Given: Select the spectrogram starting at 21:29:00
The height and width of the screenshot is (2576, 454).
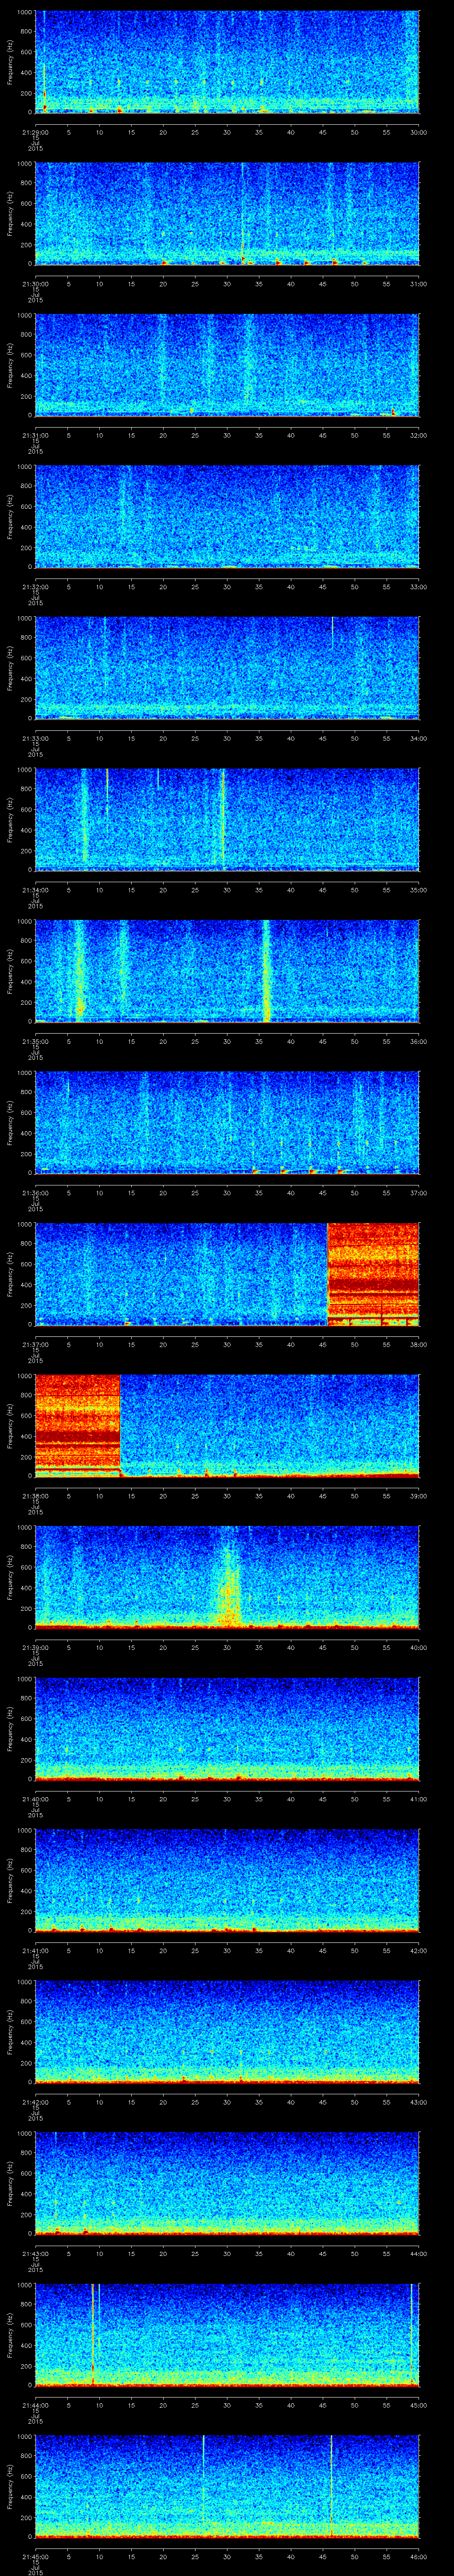Looking at the screenshot, I should point(227,62).
